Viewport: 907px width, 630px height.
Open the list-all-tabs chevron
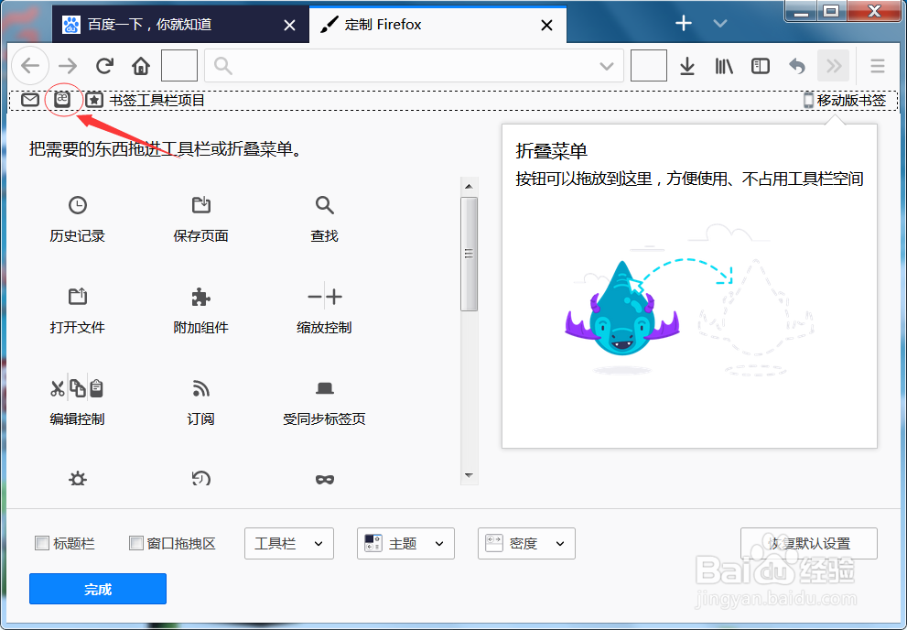point(719,24)
